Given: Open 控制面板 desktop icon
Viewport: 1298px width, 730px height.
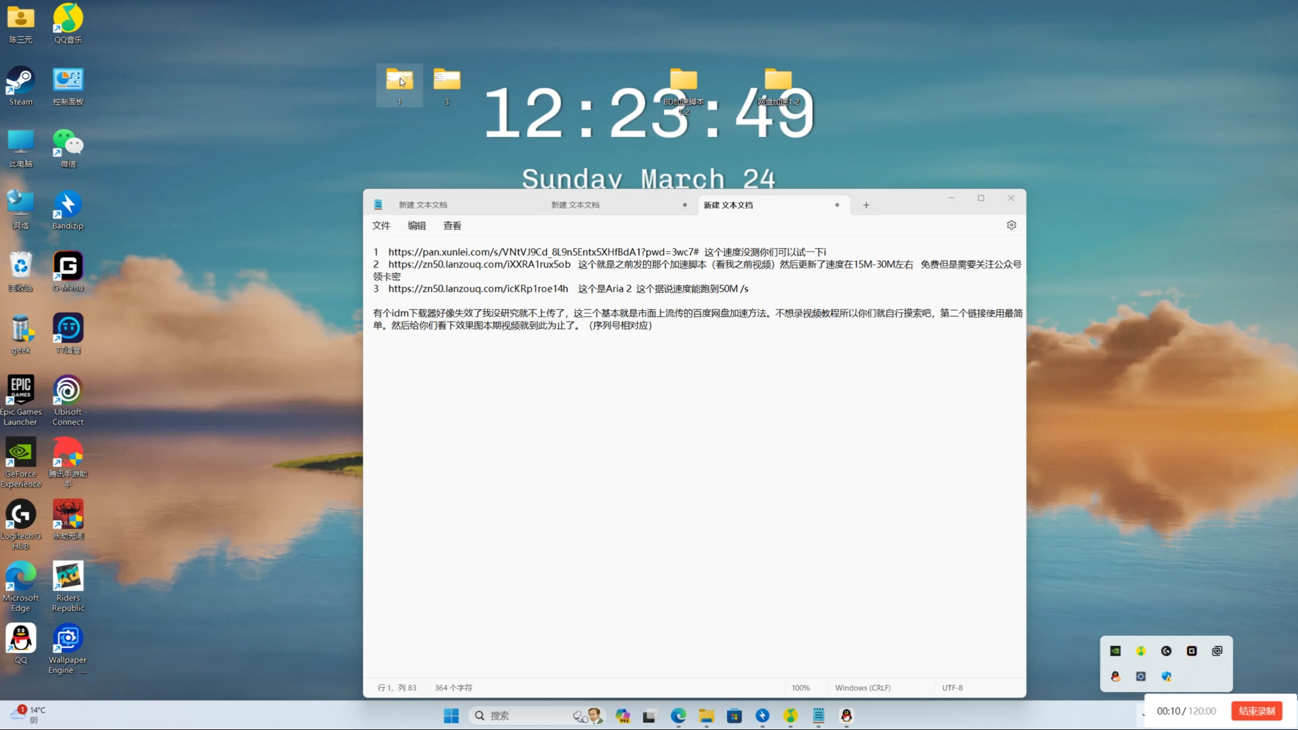Looking at the screenshot, I should [68, 86].
